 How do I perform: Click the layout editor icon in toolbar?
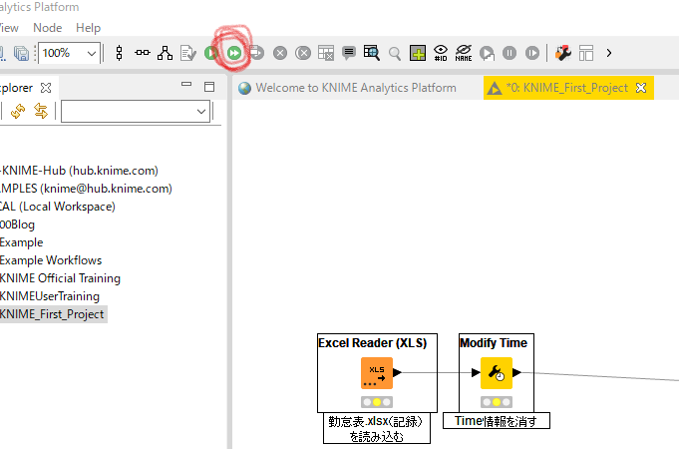pos(586,53)
